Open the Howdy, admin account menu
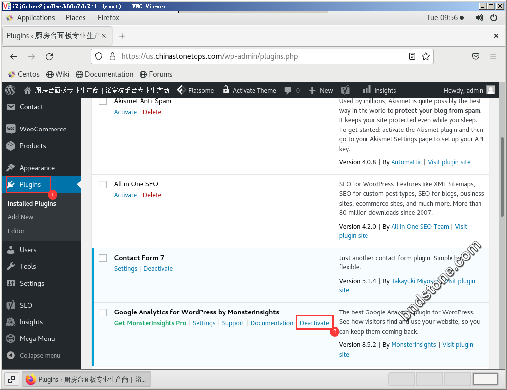The width and height of the screenshot is (507, 390). tap(469, 90)
